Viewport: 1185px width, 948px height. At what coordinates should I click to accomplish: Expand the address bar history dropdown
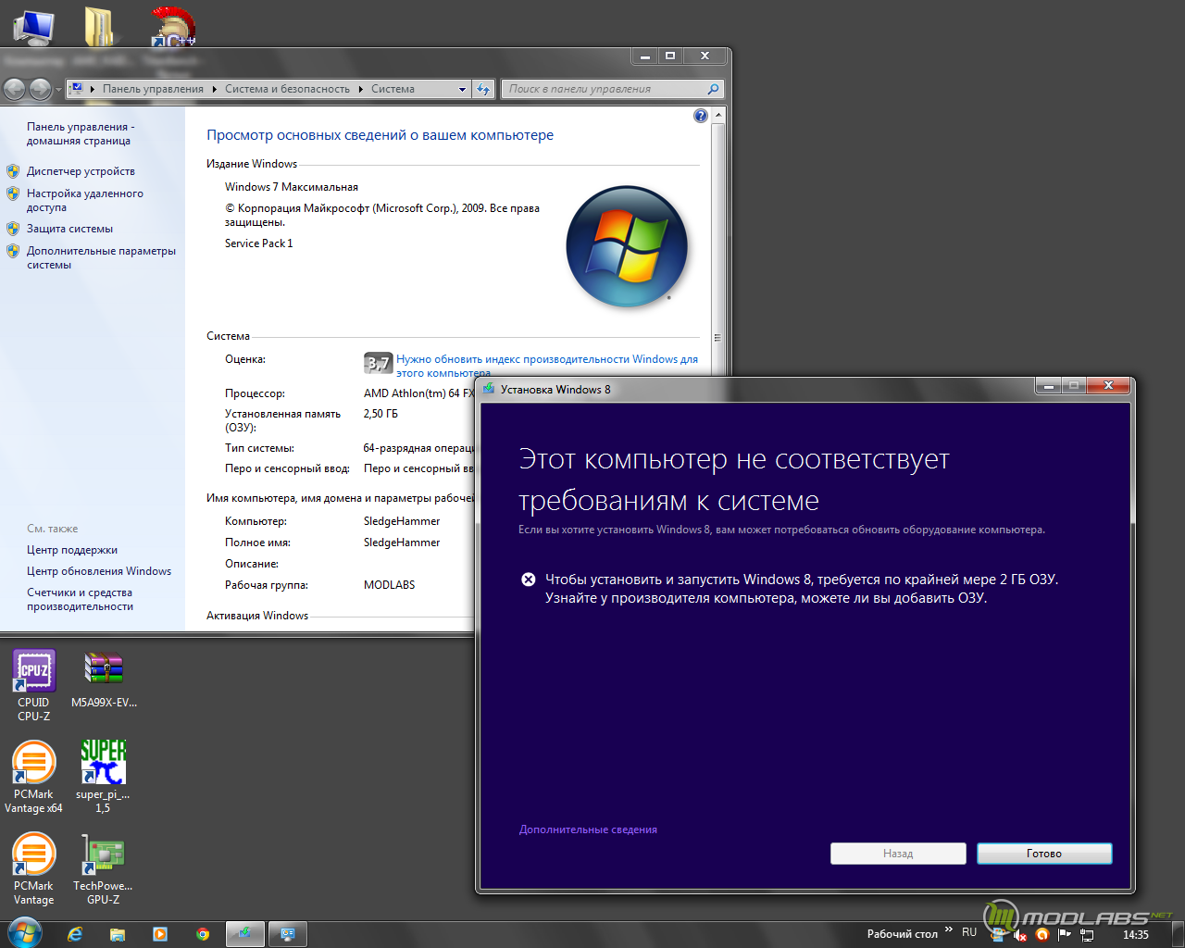[462, 89]
